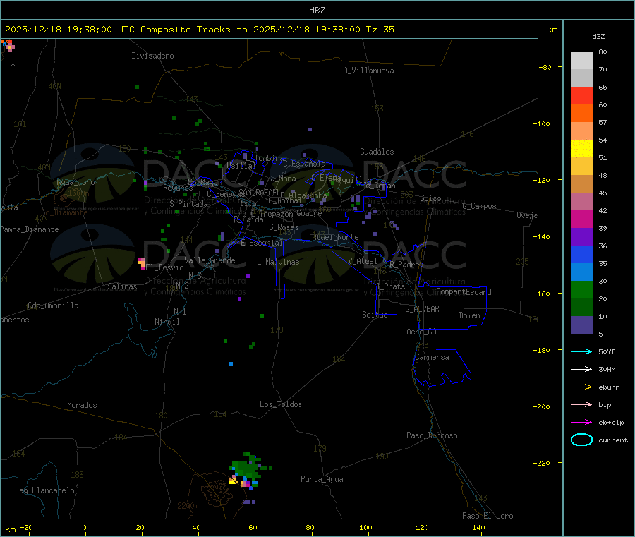
Task: Click the 140 km bottom axis label
Action: point(478,527)
